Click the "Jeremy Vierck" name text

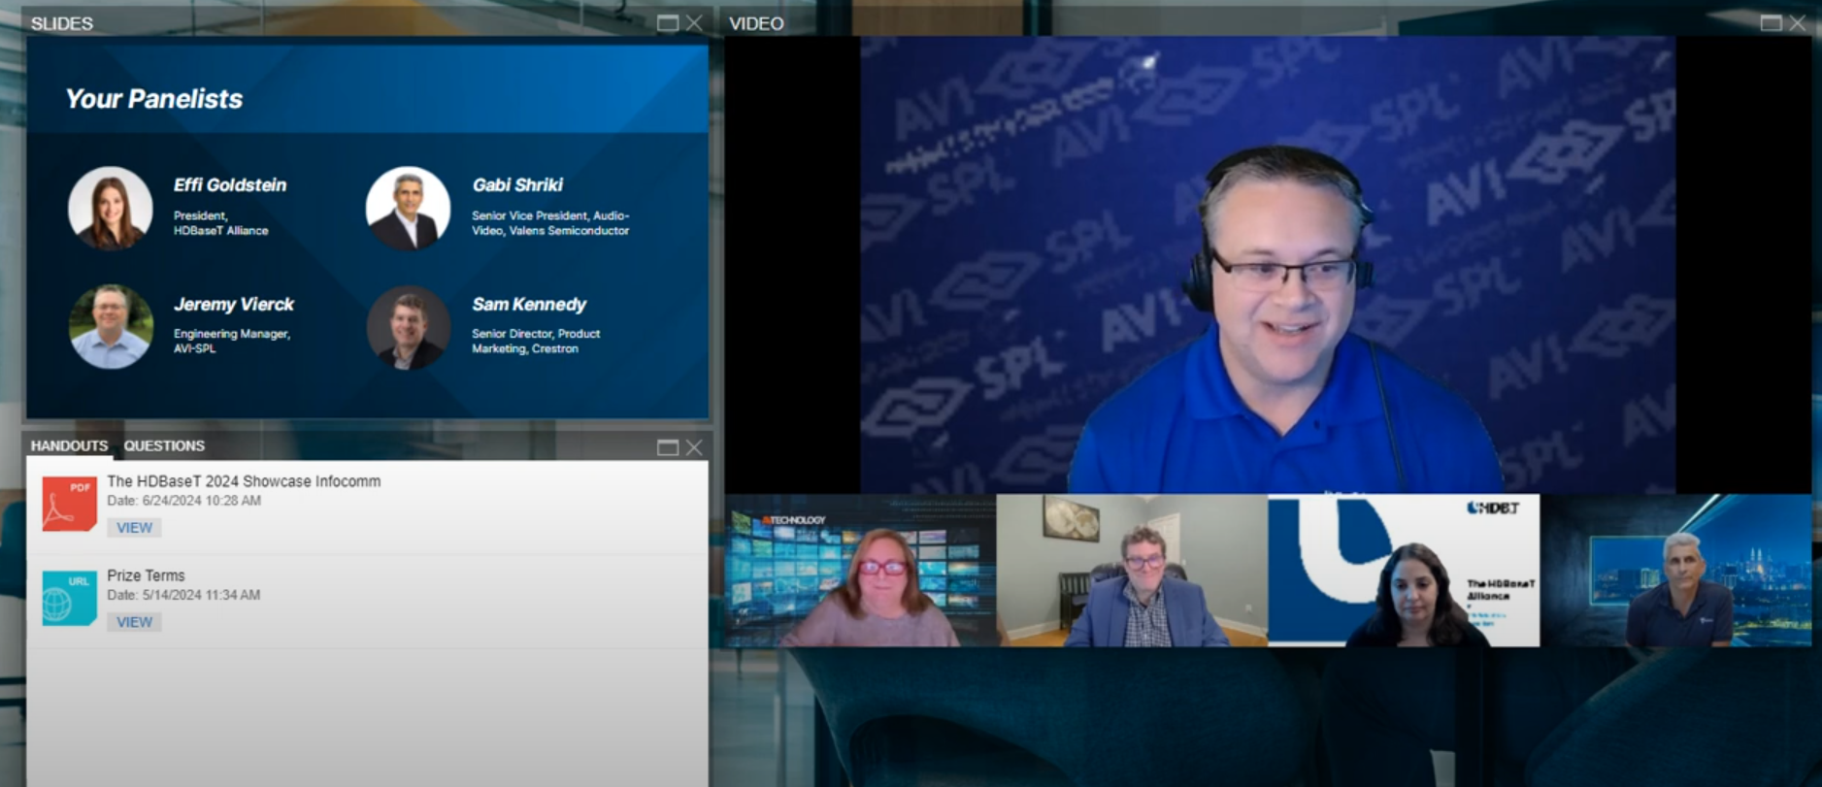coord(234,305)
